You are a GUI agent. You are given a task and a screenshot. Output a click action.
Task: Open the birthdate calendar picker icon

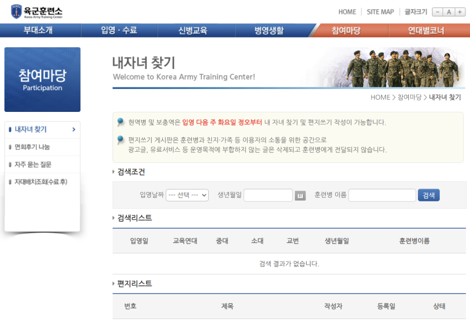pyautogui.click(x=300, y=196)
